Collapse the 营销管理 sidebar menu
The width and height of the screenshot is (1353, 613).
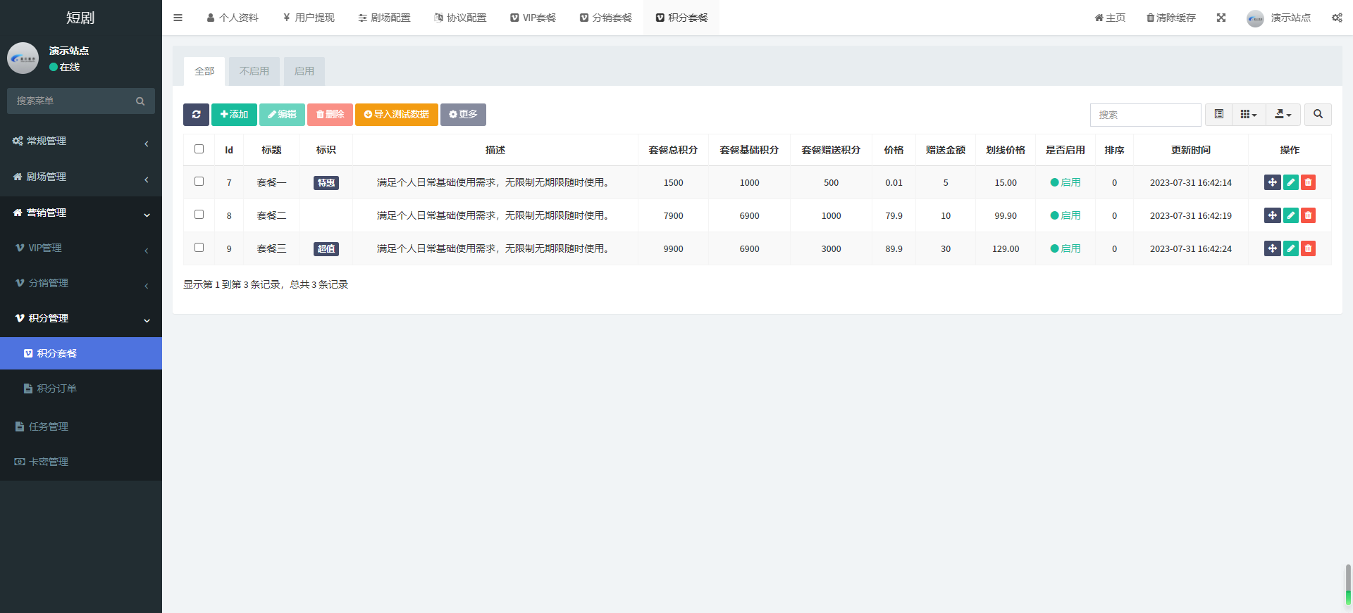81,213
